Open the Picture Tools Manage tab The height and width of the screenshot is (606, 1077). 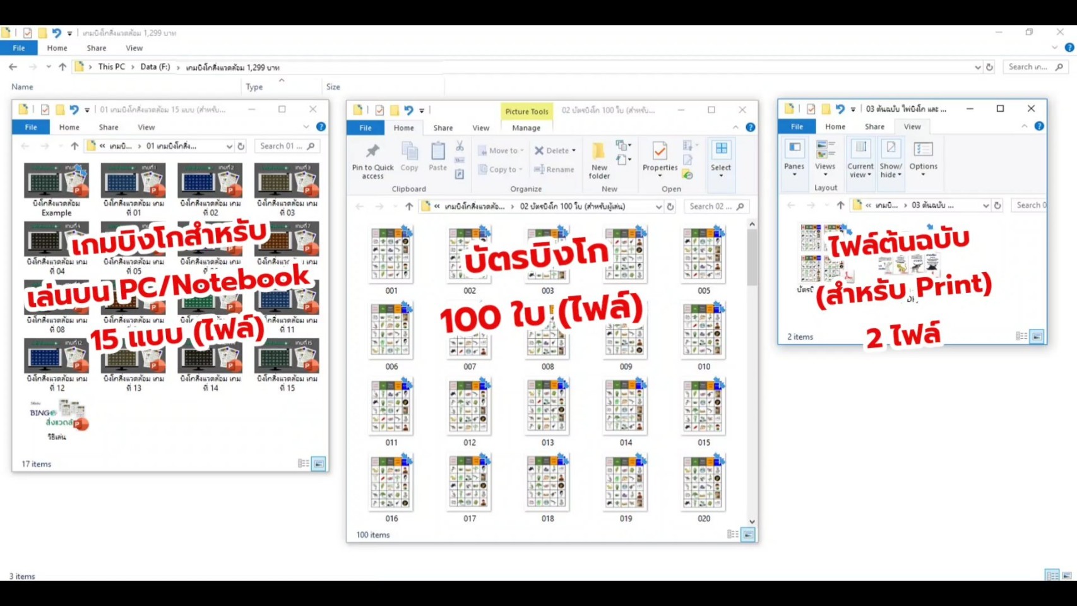point(526,128)
